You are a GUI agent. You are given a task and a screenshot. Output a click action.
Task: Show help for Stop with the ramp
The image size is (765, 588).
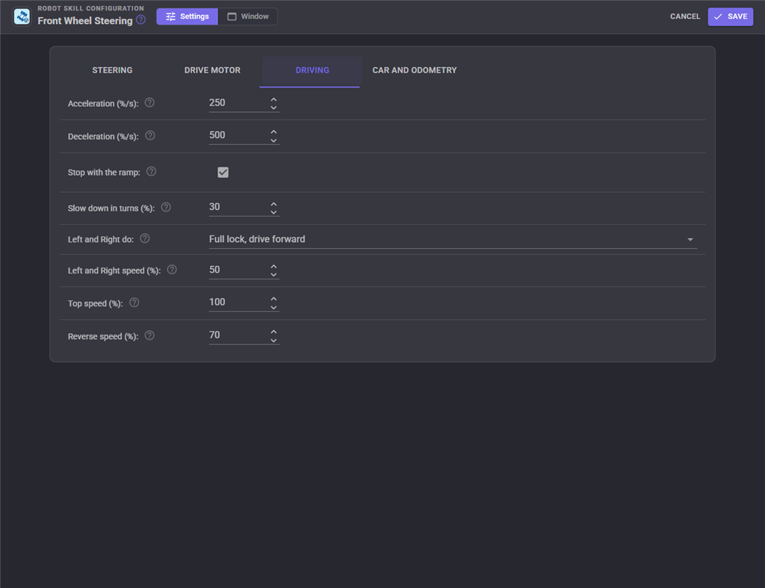click(x=151, y=172)
